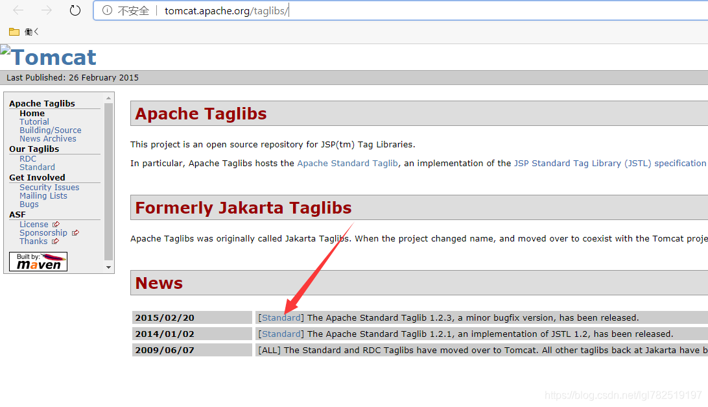The width and height of the screenshot is (708, 407).
Task: Reload the page with the refresh icon
Action: 75,10
